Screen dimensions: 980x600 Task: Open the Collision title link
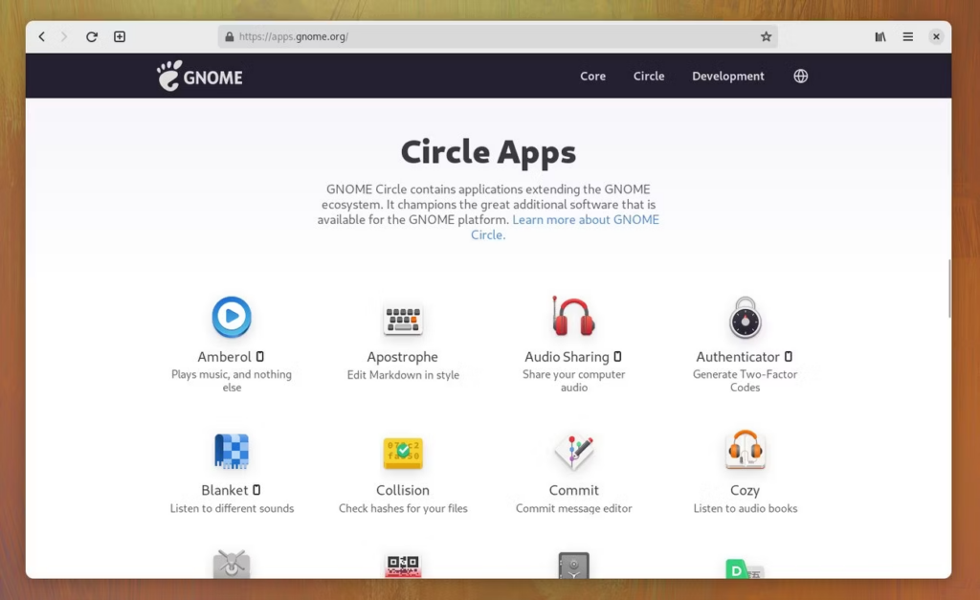pos(403,491)
